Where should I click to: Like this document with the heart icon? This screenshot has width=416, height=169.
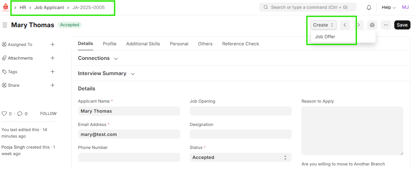[4, 114]
